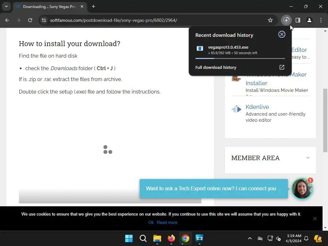Open File Explorer from taskbar
The width and height of the screenshot is (328, 246).
[157, 238]
